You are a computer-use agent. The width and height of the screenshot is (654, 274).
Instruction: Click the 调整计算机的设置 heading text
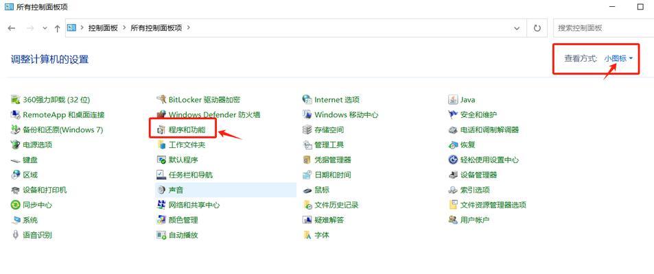tap(49, 59)
